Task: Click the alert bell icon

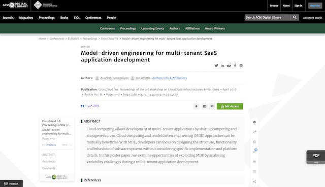Action: [197, 106]
